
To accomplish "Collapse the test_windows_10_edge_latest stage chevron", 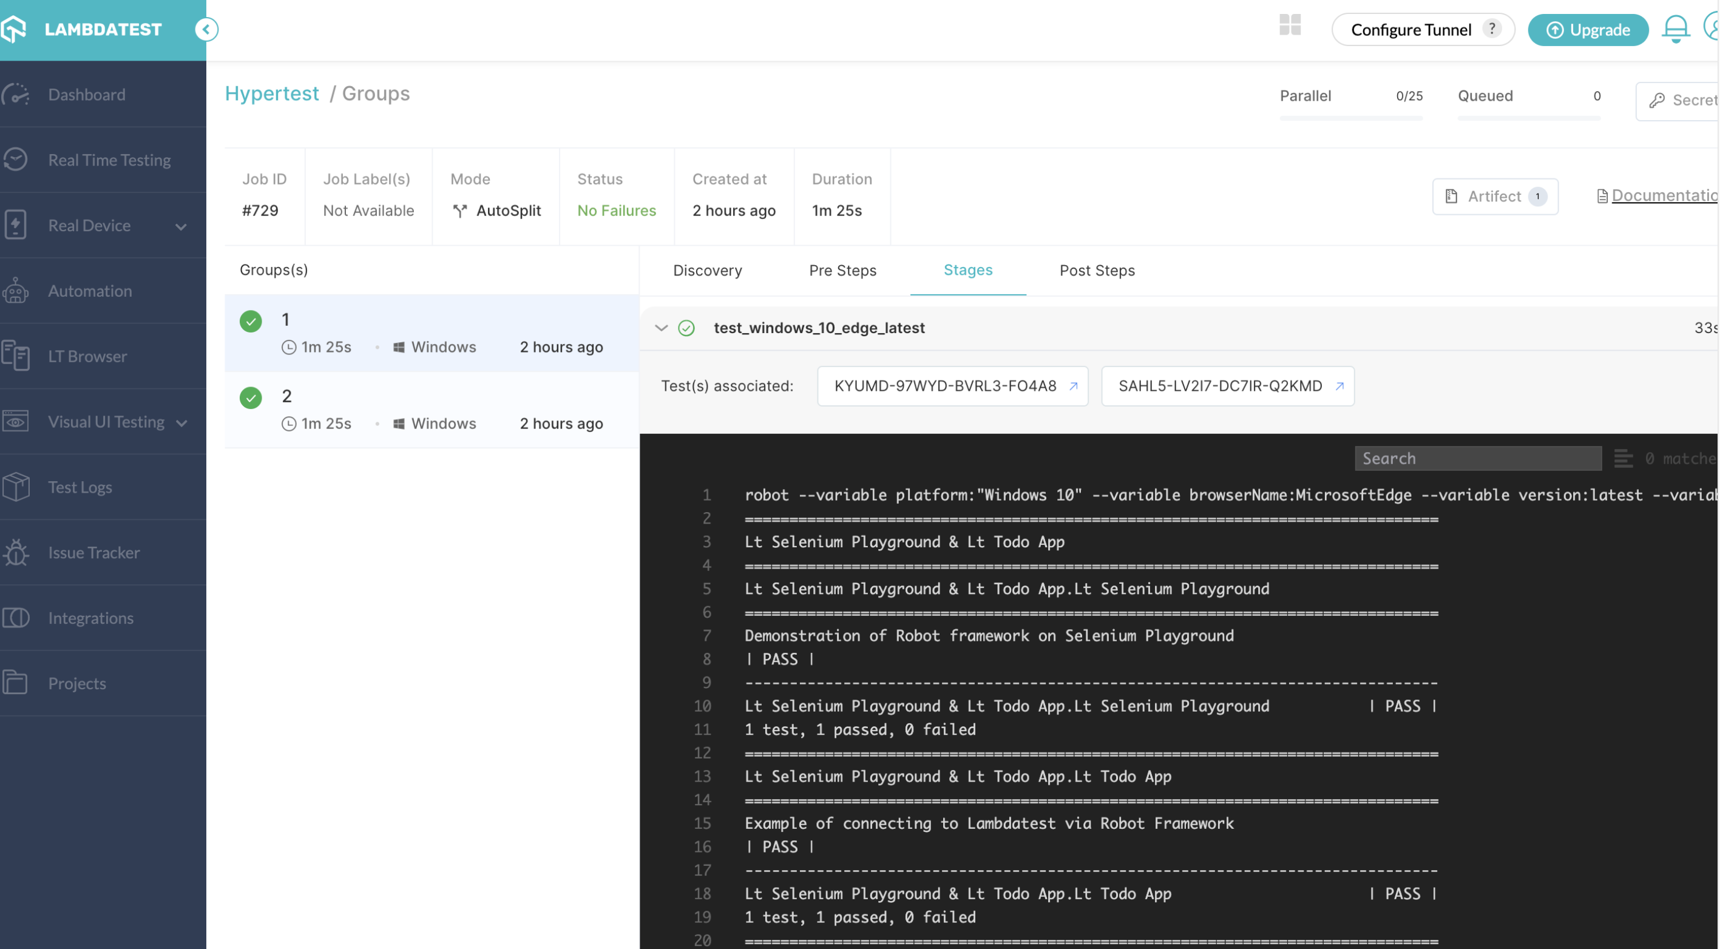I will click(661, 328).
